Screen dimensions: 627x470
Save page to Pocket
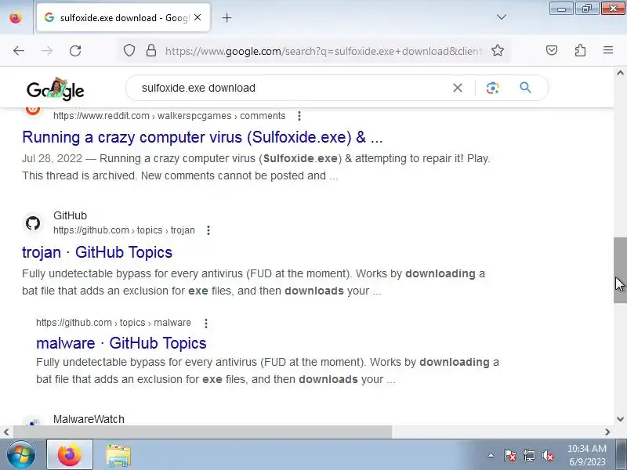(x=552, y=50)
